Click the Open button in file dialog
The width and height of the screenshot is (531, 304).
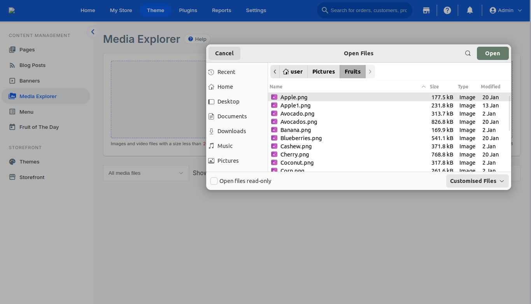(x=492, y=53)
